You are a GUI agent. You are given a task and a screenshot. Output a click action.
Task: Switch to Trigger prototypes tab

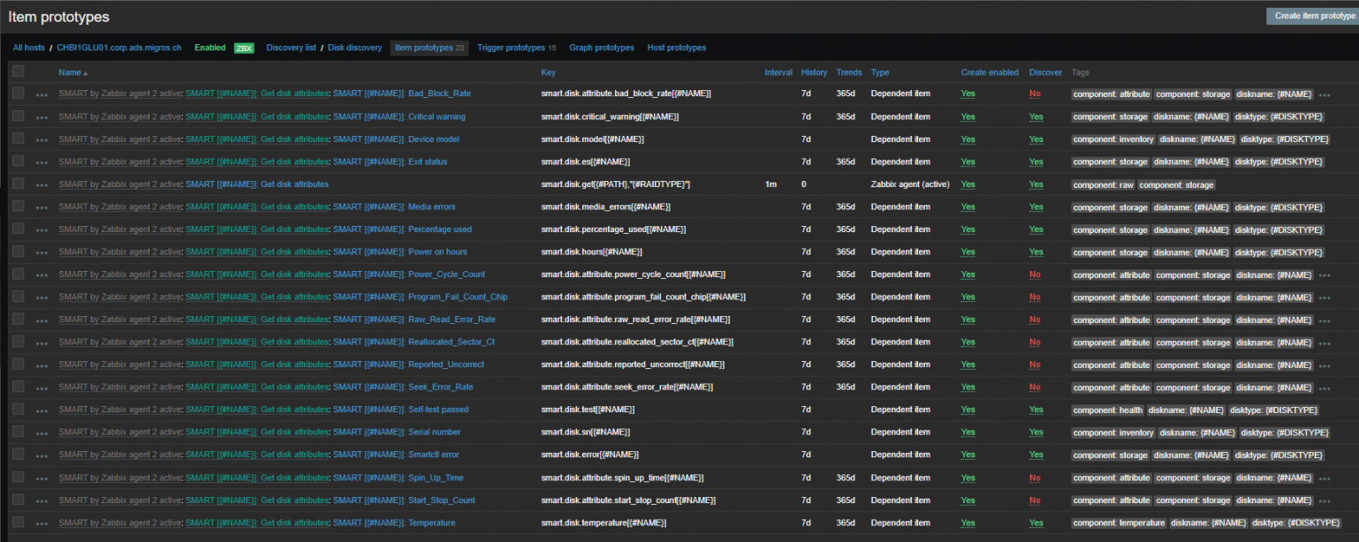512,48
